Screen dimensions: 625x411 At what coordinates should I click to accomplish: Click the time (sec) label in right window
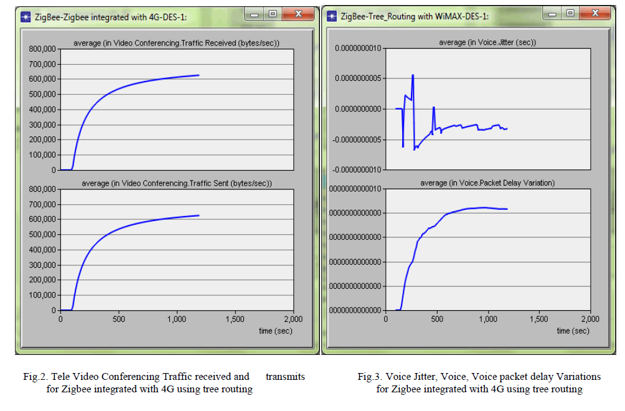[573, 331]
